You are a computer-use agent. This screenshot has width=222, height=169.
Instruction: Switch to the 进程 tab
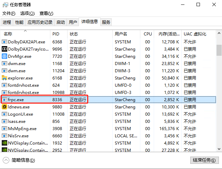7,22
